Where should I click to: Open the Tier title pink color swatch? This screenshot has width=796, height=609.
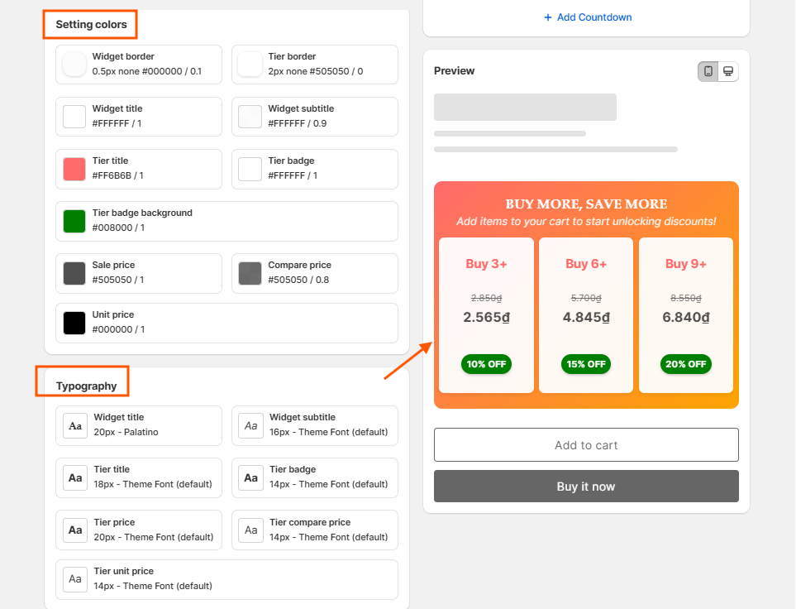74,170
